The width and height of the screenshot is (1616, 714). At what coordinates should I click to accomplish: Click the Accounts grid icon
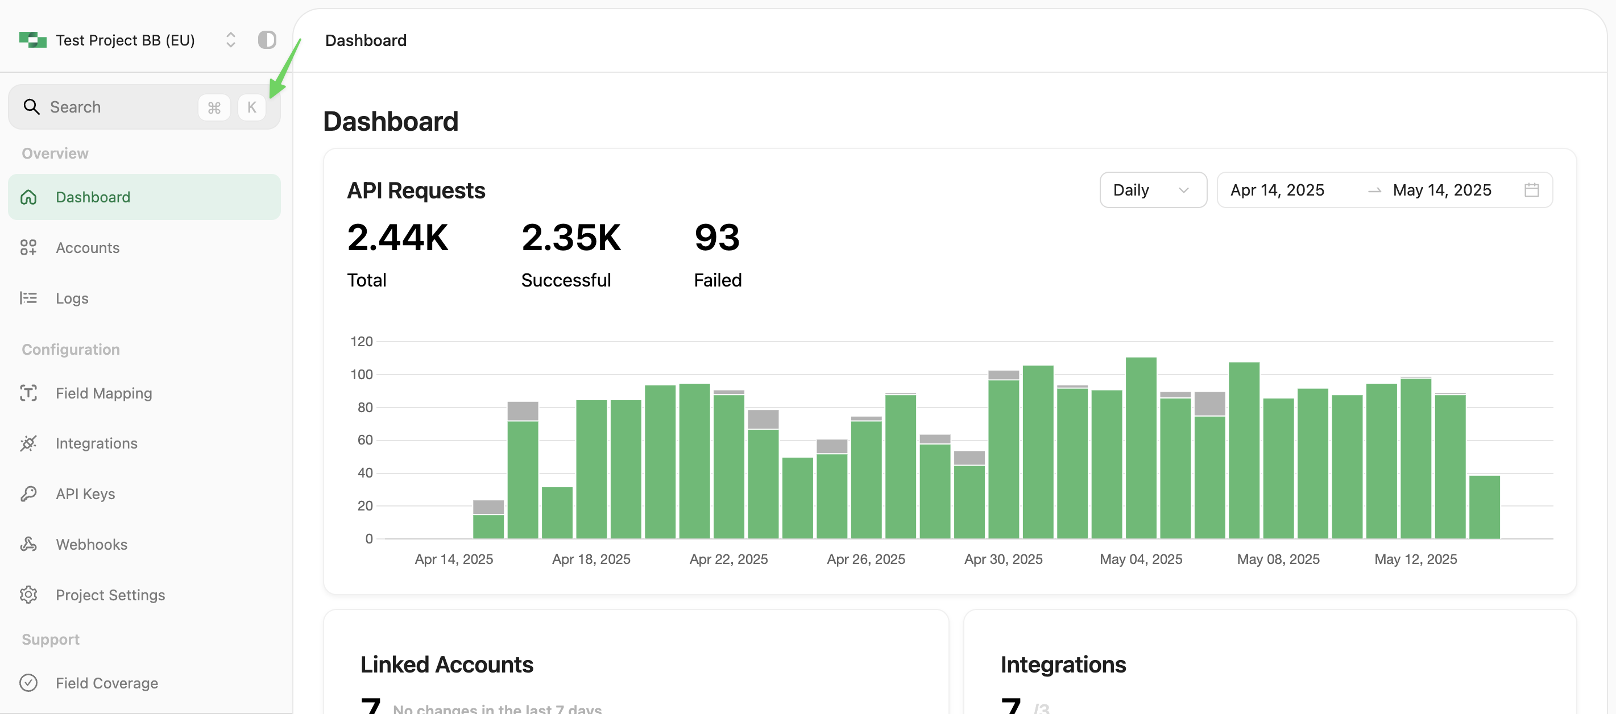[x=29, y=248]
